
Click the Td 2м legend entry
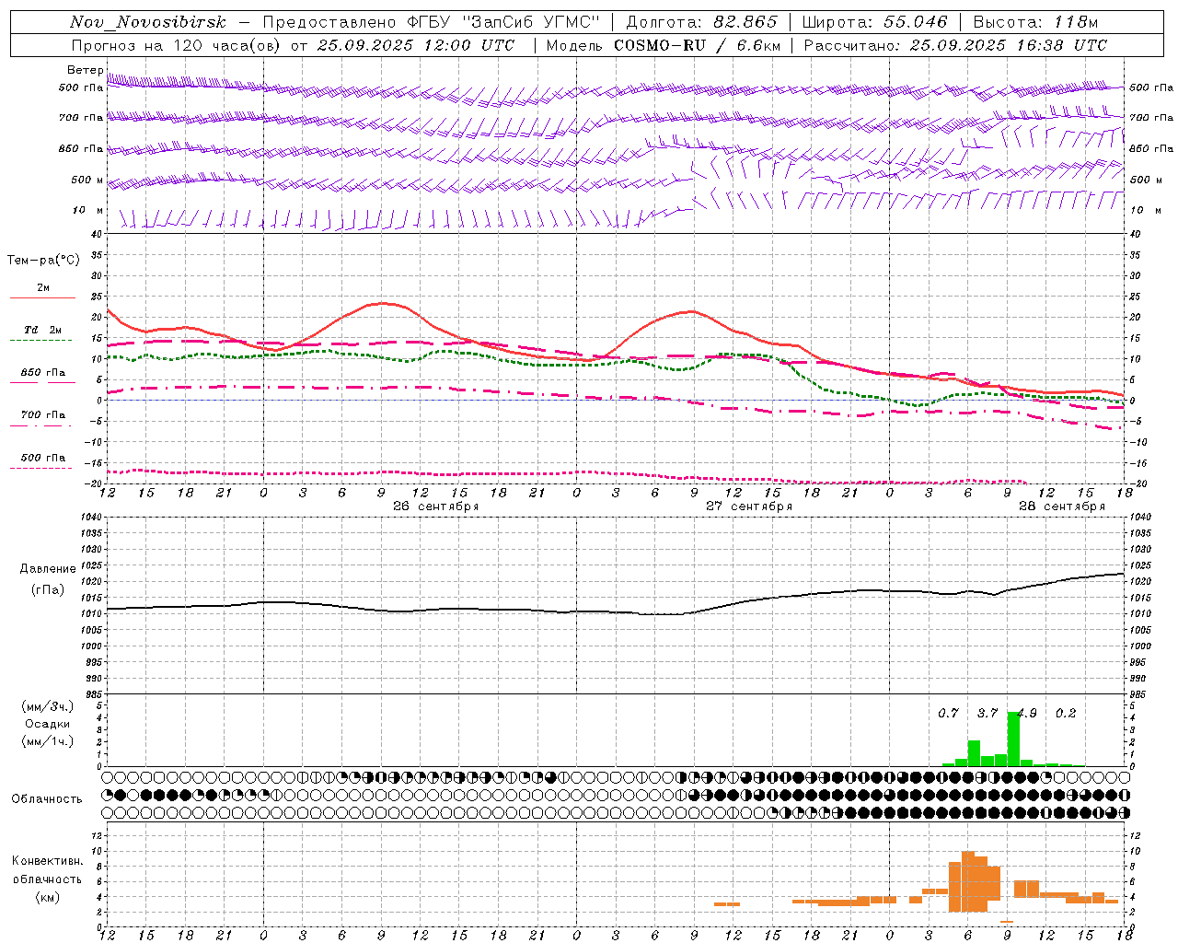(42, 330)
